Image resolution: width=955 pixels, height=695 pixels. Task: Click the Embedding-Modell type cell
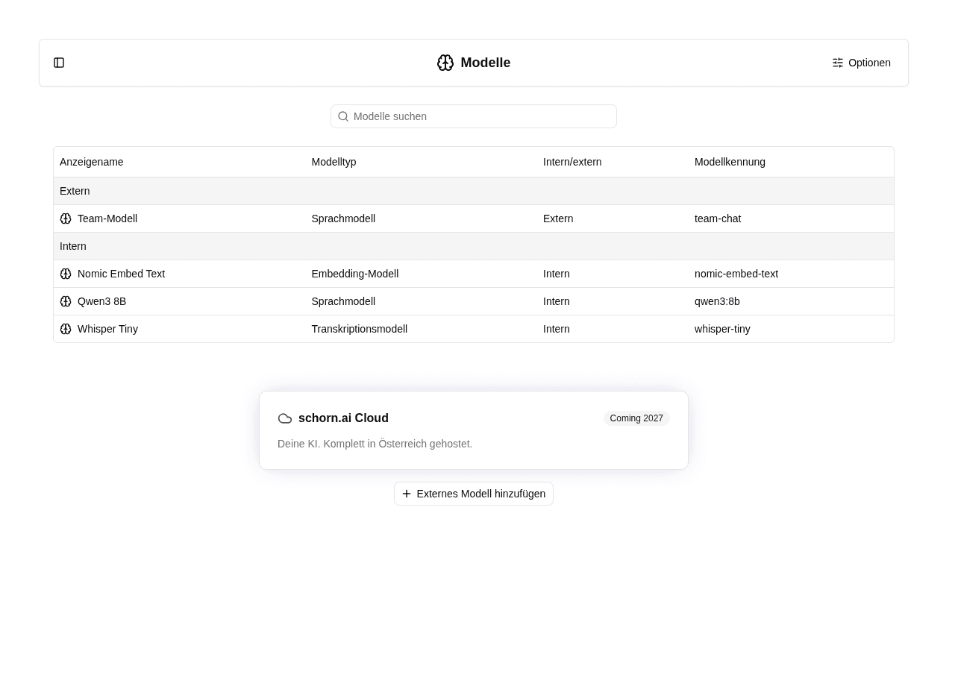pos(355,274)
